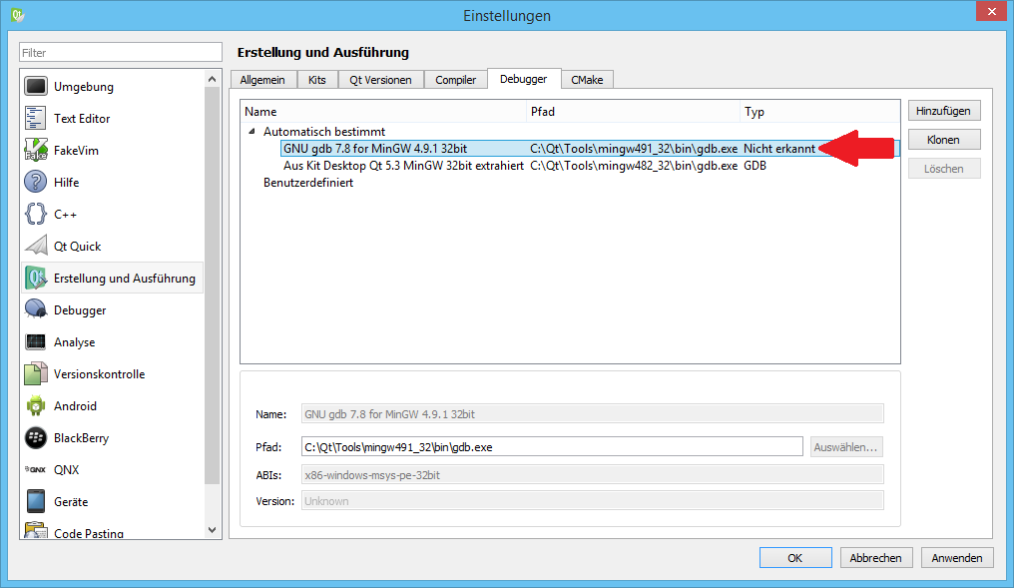Select the Versionskontrolle label in the sidebar
1014x588 pixels.
[99, 374]
